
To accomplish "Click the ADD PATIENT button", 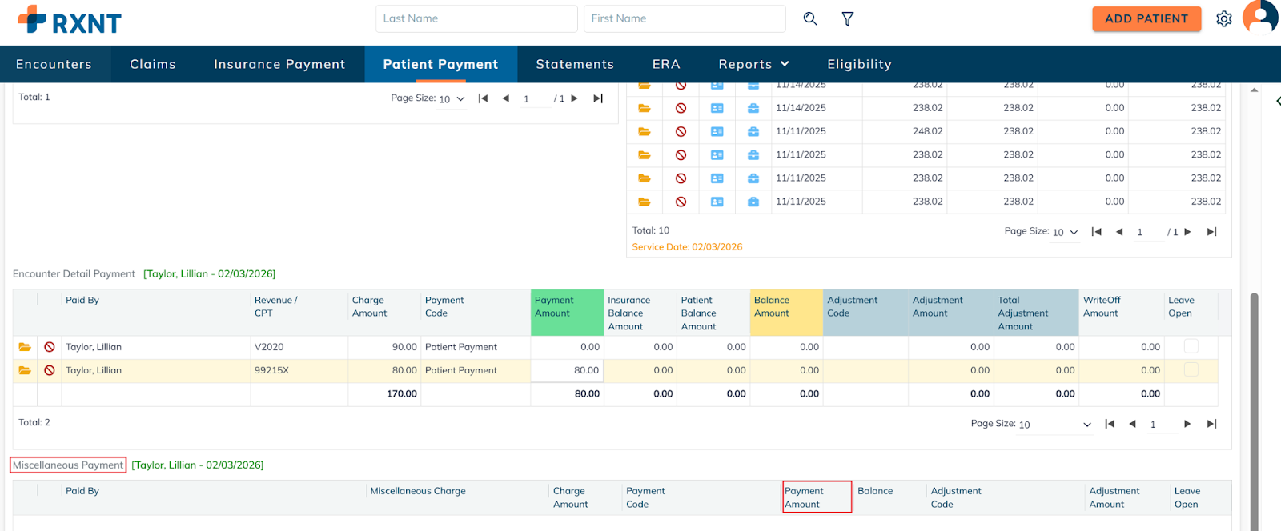I will [x=1146, y=18].
